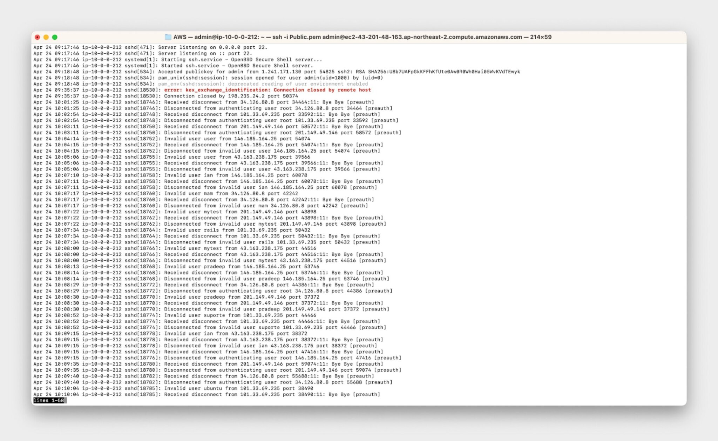The height and width of the screenshot is (441, 718).
Task: Close the terminal window with red button
Action: (37, 37)
